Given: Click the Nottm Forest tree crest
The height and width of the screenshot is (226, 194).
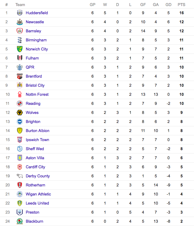Looking at the screenshot, I should [20, 94].
